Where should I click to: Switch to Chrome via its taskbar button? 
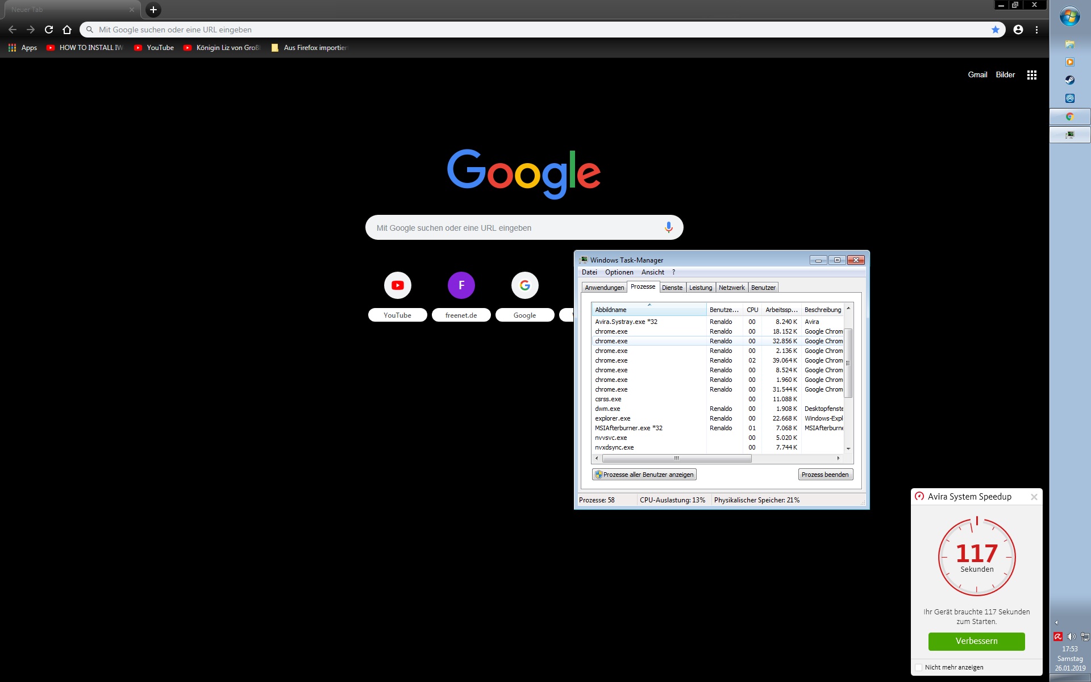(1070, 117)
